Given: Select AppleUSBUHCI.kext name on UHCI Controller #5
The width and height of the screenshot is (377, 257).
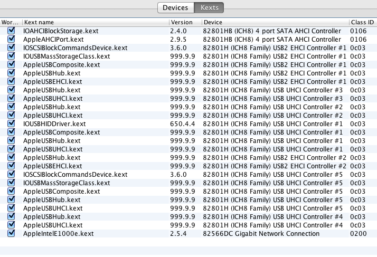Looking at the screenshot, I should (x=53, y=208).
